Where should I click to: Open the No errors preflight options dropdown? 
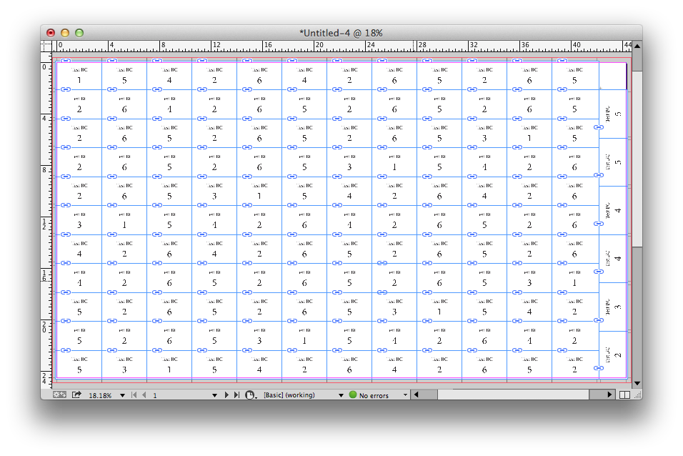[x=406, y=395]
